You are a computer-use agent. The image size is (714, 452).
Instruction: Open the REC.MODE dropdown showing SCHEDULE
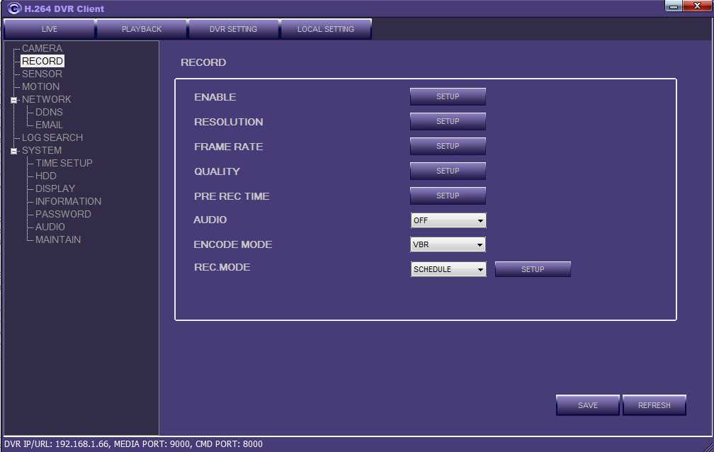448,269
